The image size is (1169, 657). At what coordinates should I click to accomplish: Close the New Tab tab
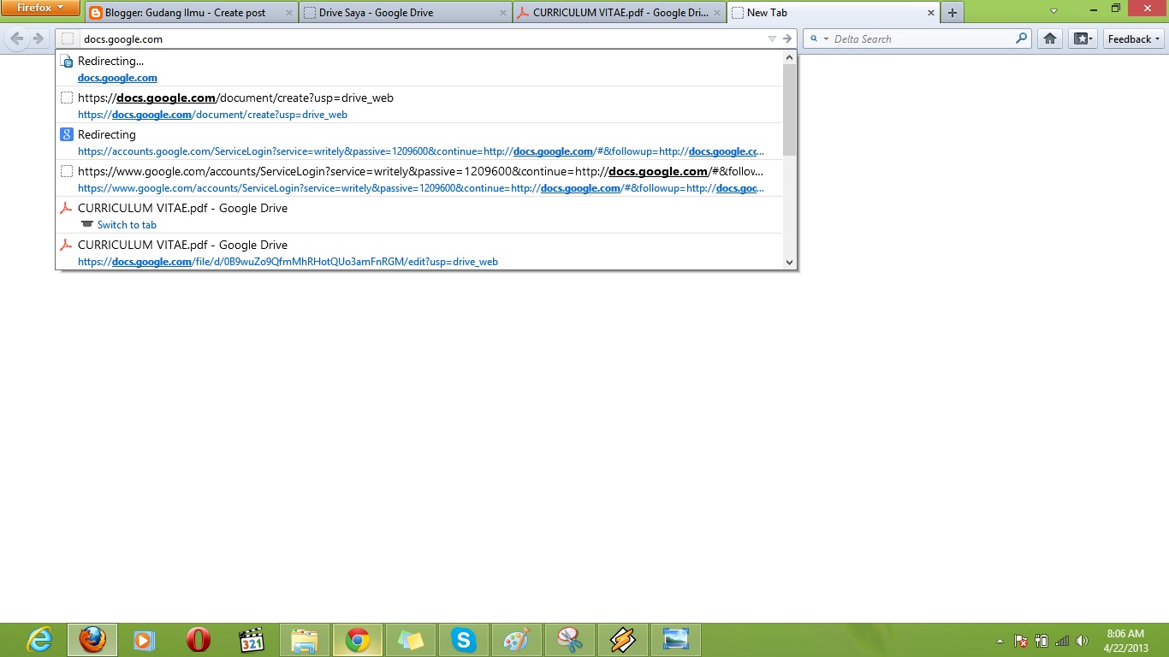click(931, 13)
